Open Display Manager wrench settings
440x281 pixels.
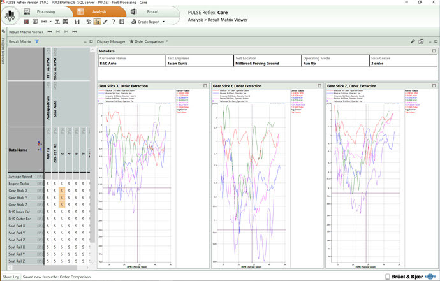pos(413,41)
